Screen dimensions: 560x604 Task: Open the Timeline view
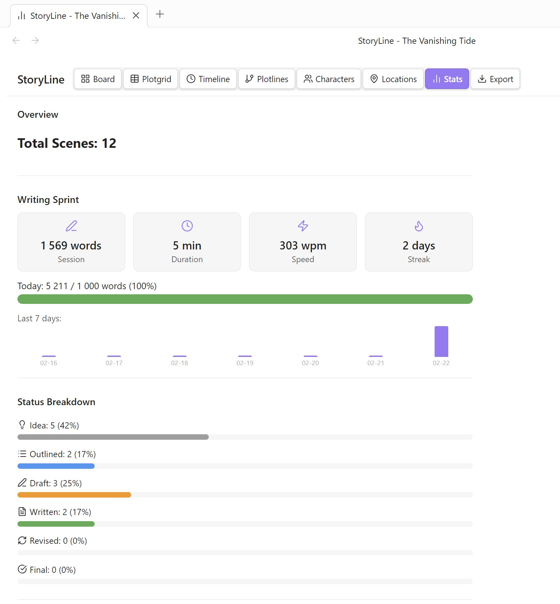click(208, 79)
